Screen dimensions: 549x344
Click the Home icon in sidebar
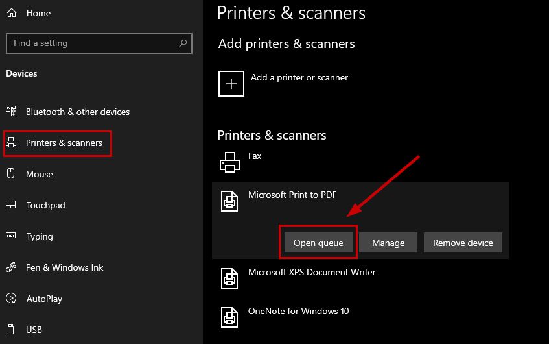click(12, 13)
